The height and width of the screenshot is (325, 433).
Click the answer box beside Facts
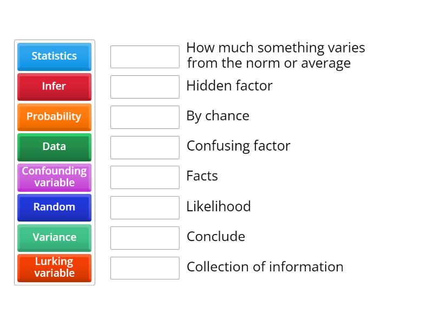tap(145, 177)
